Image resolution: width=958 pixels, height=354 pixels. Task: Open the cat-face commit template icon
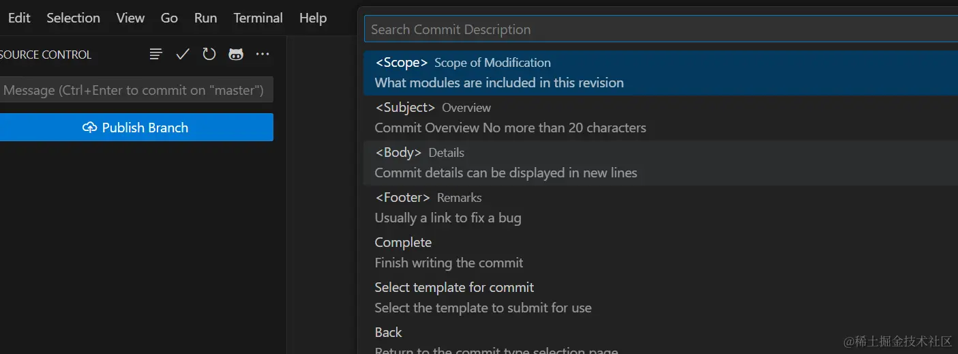coord(236,54)
